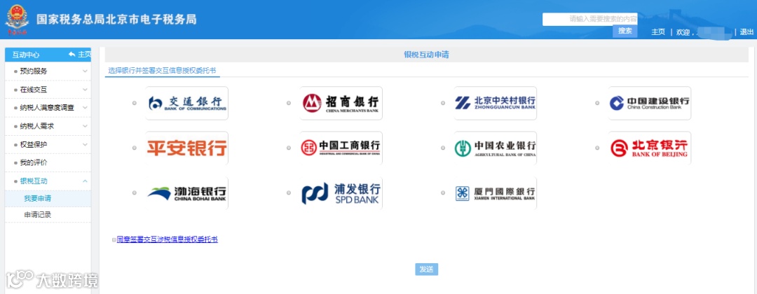This screenshot has width=757, height=294.
Task: Click the 中国工商银行 ICBC logo
Action: 341,148
